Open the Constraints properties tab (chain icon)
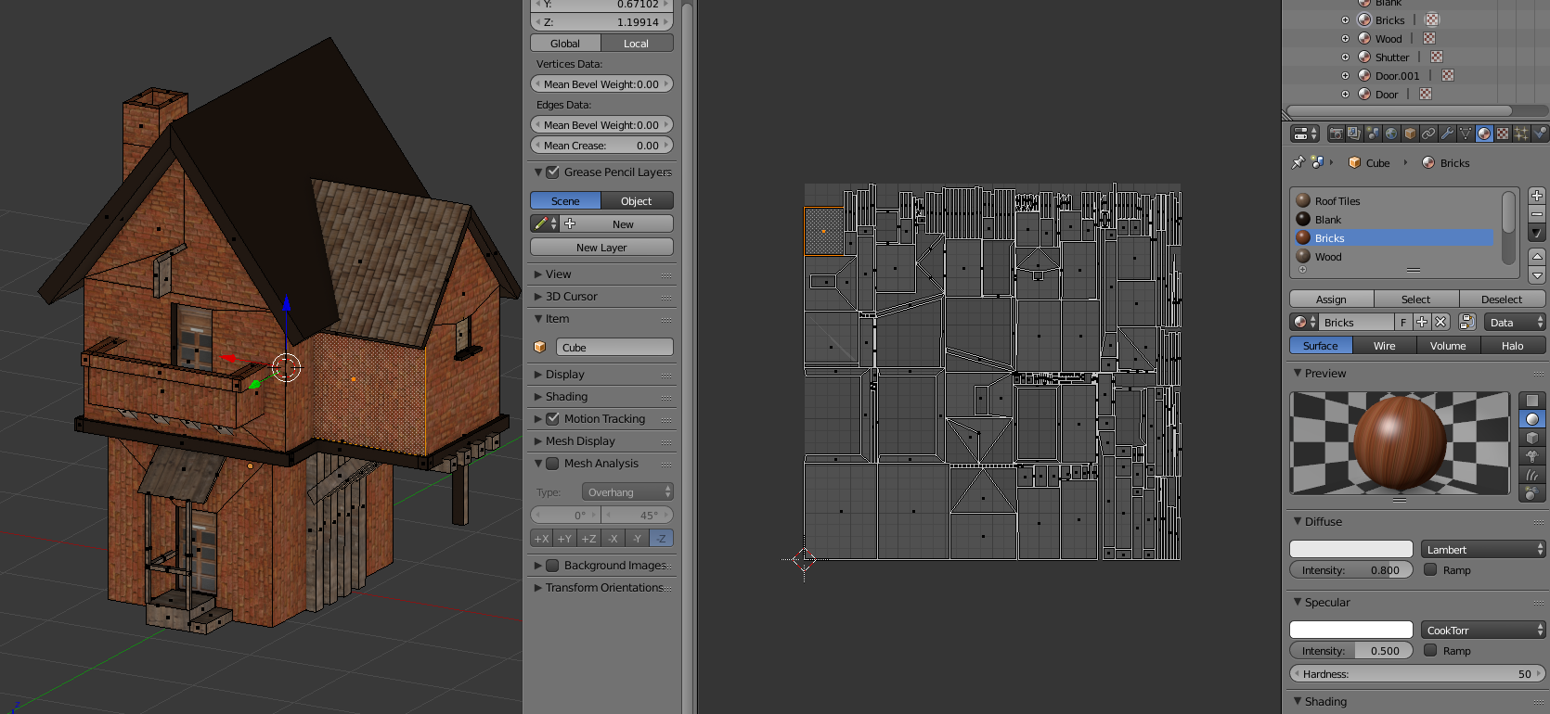The height and width of the screenshot is (714, 1550). [1428, 134]
